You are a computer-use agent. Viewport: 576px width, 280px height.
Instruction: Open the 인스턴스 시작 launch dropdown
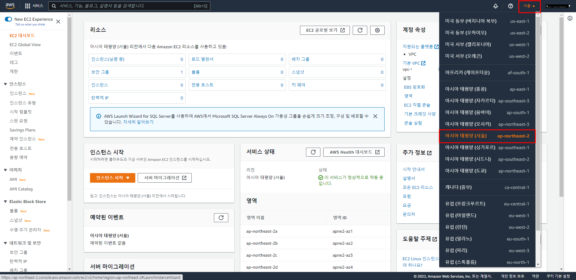[x=112, y=178]
